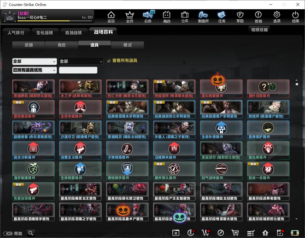
Task: Open the 数据 data icon
Action: coord(258,17)
